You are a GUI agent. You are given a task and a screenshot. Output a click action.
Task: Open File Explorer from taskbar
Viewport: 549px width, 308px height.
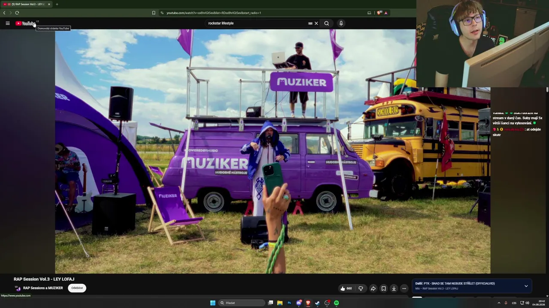280,303
